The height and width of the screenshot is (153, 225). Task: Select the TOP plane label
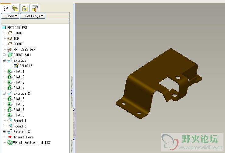click(16, 39)
